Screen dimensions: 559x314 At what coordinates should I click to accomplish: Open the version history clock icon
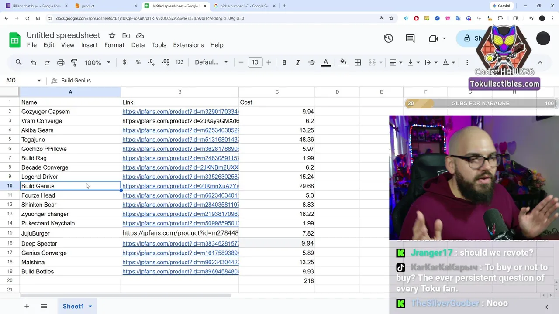388,38
